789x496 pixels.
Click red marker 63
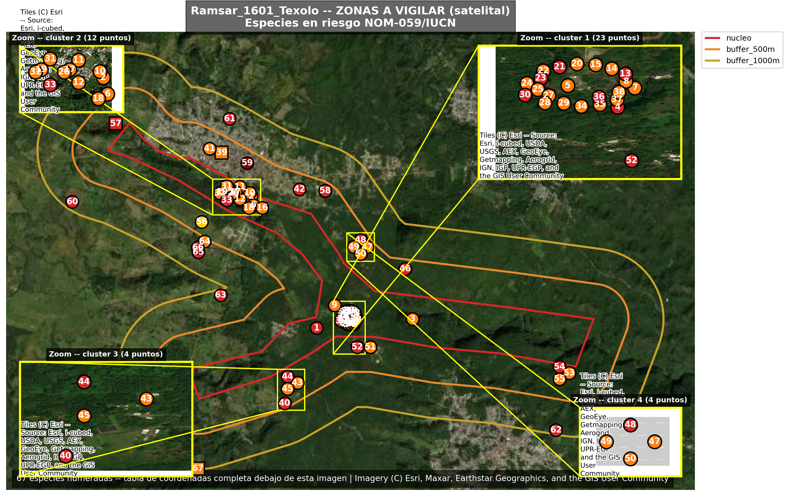(x=221, y=295)
